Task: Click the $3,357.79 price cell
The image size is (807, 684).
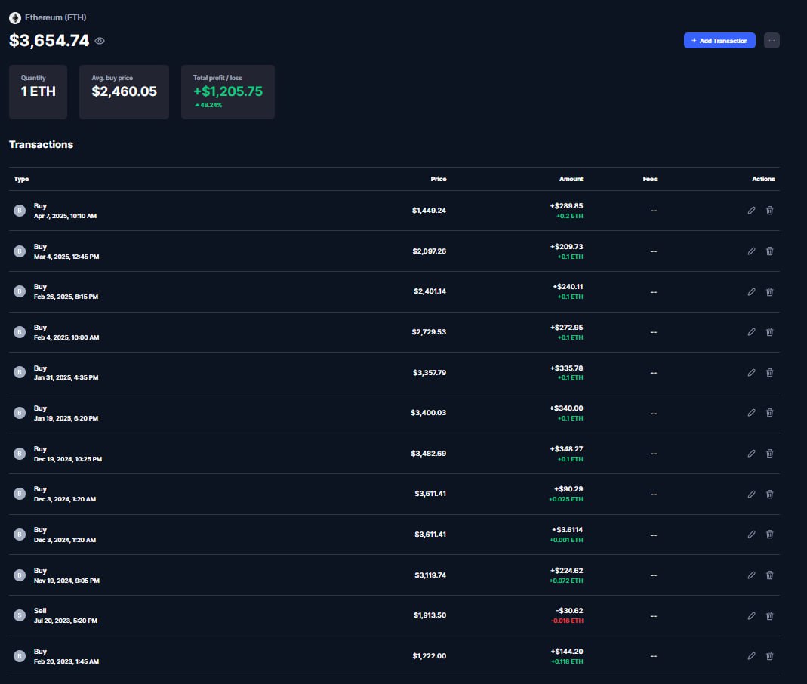Action: [x=430, y=373]
